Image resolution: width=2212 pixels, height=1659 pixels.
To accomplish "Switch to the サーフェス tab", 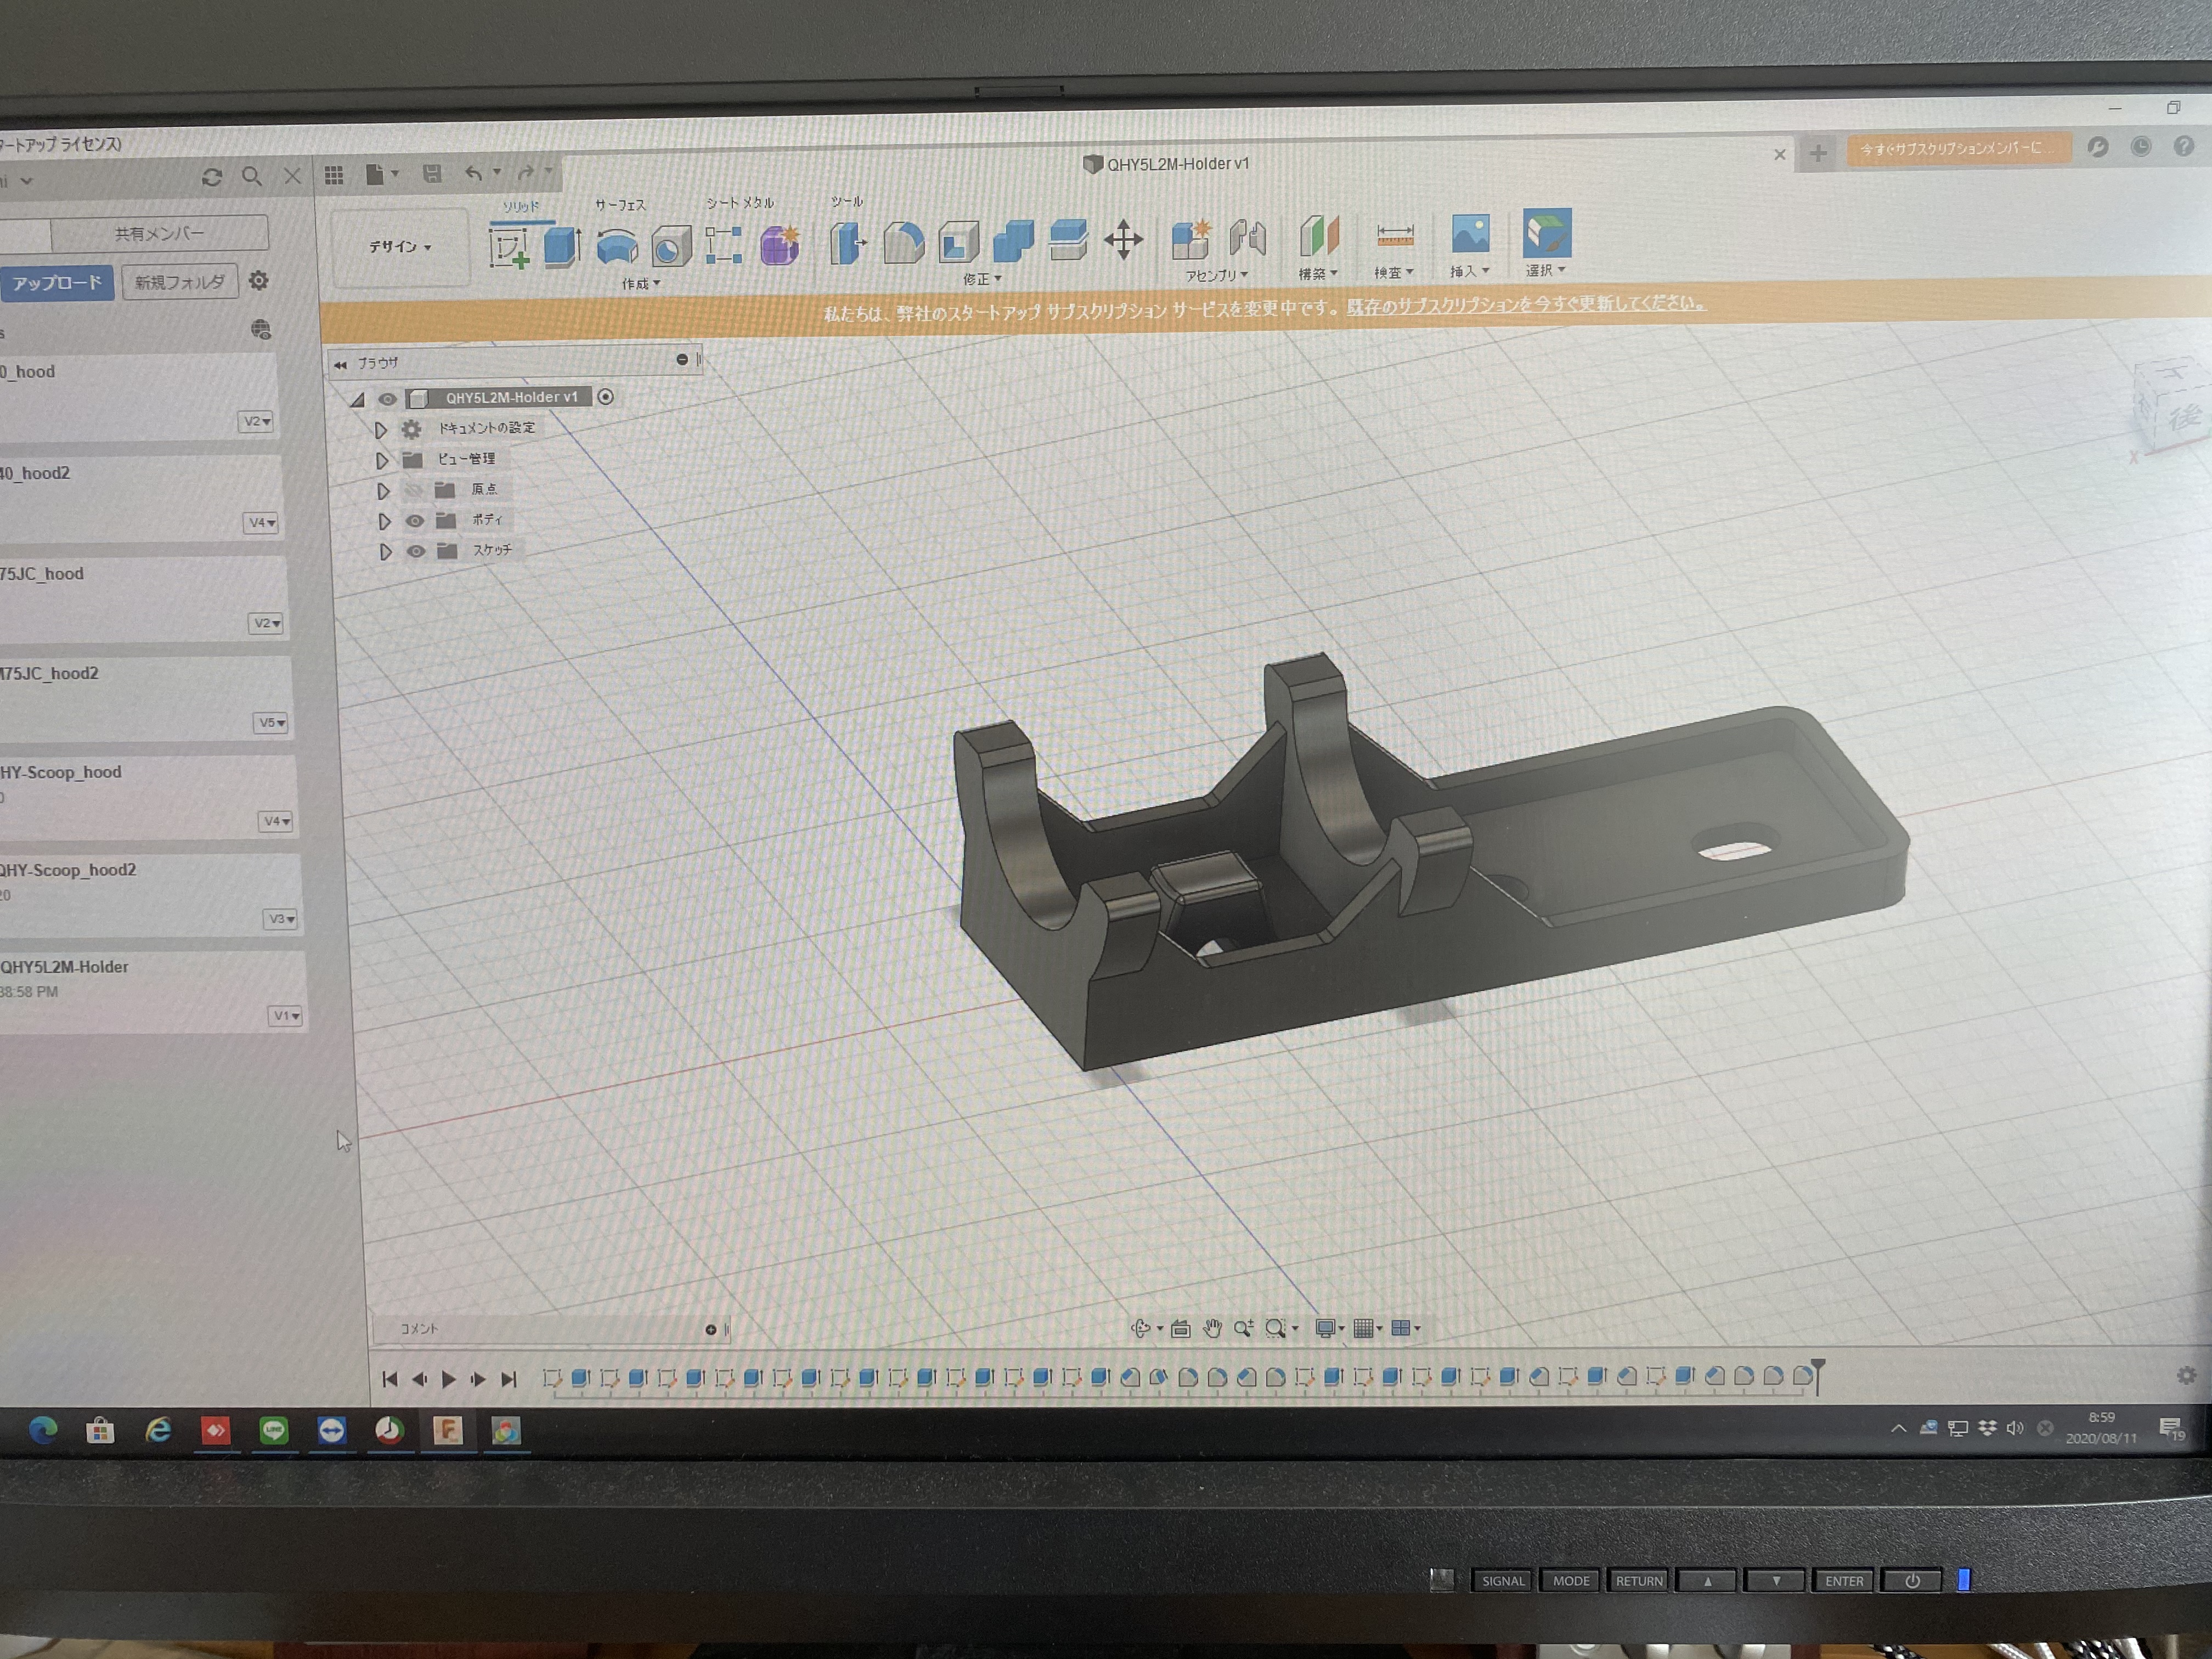I will coord(620,205).
